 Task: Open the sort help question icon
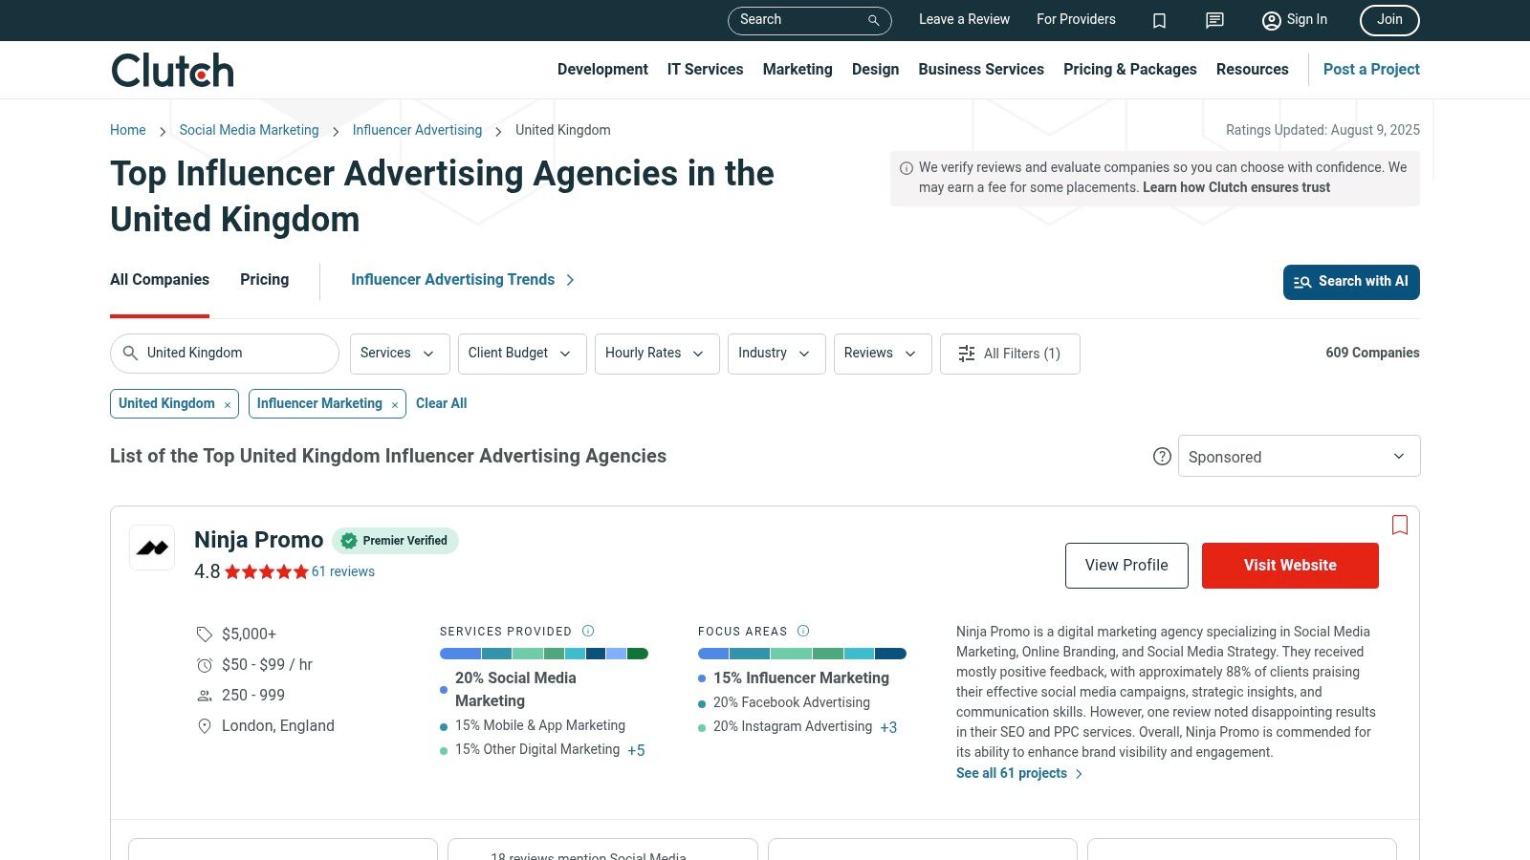[x=1162, y=457]
